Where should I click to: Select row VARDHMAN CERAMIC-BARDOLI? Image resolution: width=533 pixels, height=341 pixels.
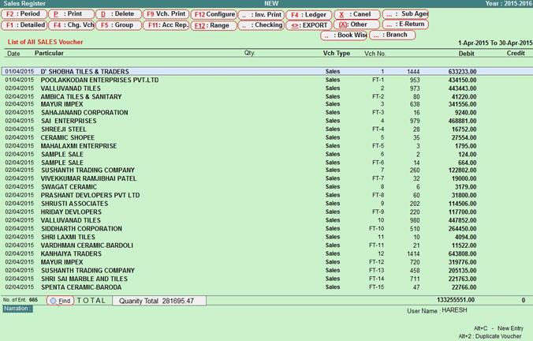coord(266,245)
